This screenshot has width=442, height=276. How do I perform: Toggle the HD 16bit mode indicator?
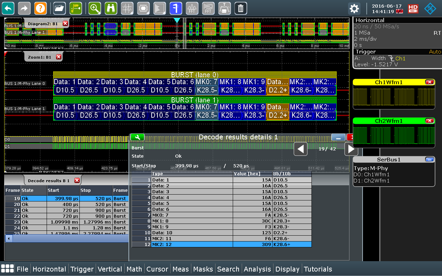click(x=413, y=8)
